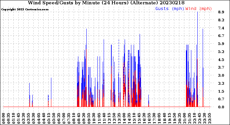Click the 23:55 time label

(x=209, y=118)
